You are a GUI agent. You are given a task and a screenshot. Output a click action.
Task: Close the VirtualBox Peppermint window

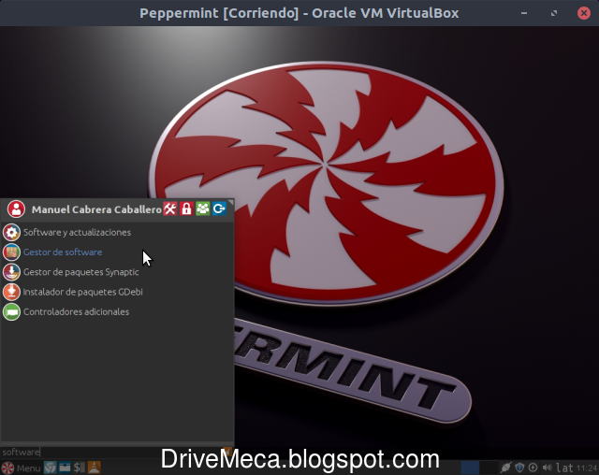pyautogui.click(x=584, y=13)
